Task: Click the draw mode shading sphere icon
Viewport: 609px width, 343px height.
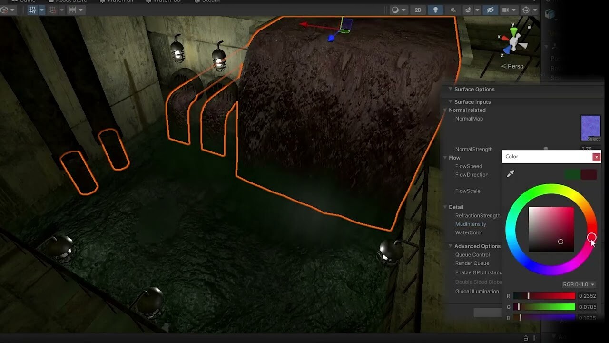Action: click(x=395, y=10)
